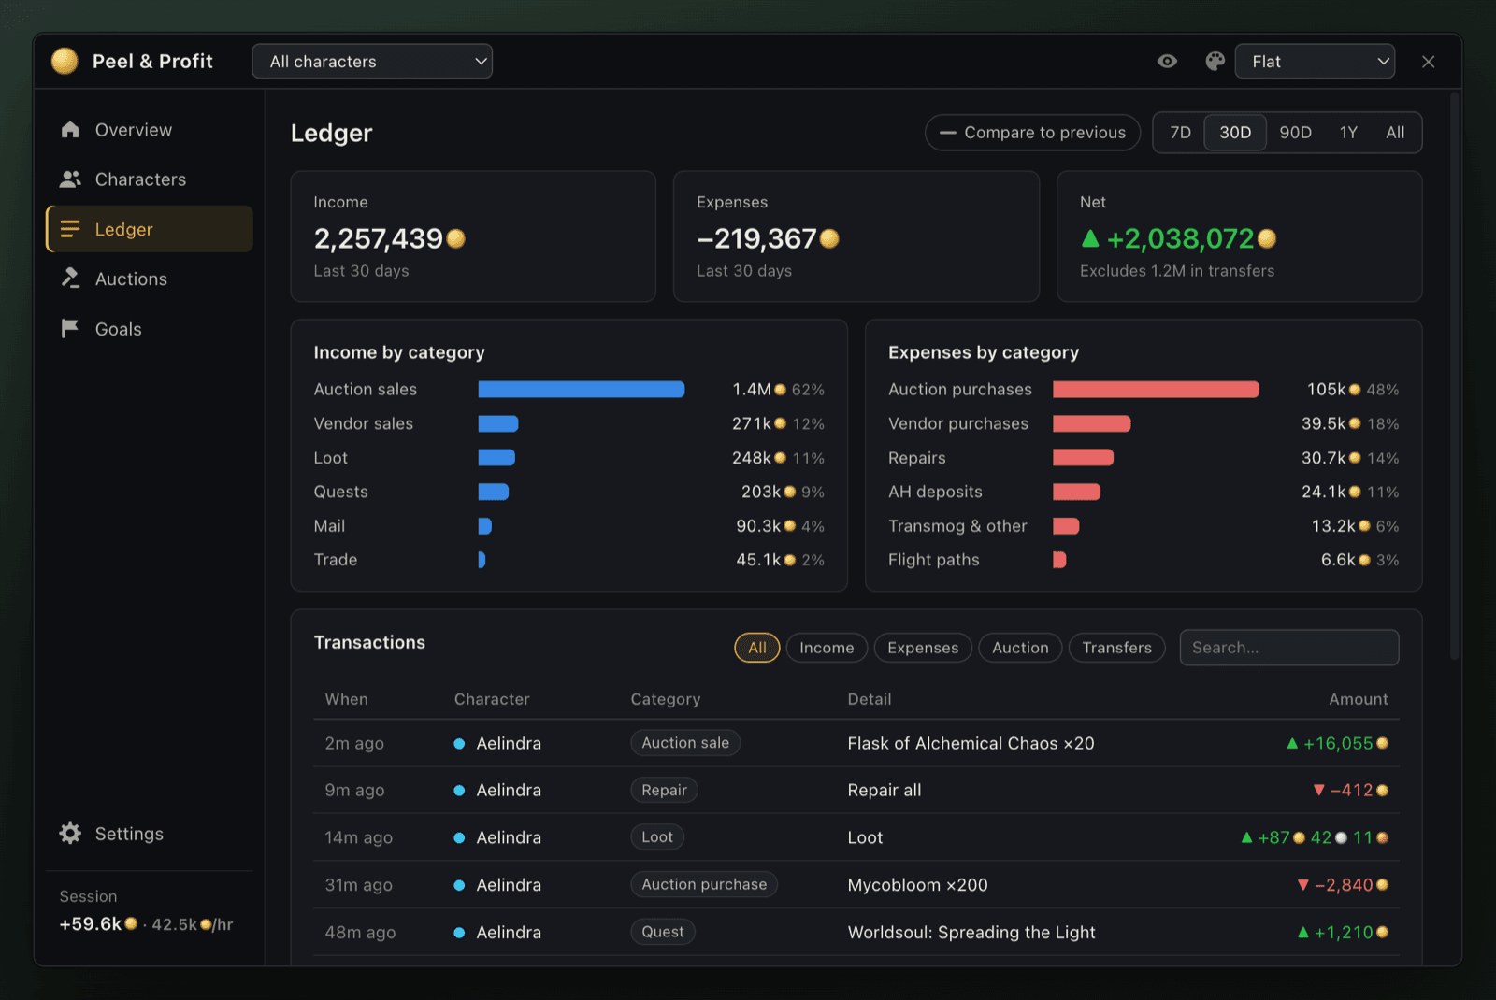1496x1000 pixels.
Task: Click the Ledger list icon in sidebar
Action: (x=70, y=229)
